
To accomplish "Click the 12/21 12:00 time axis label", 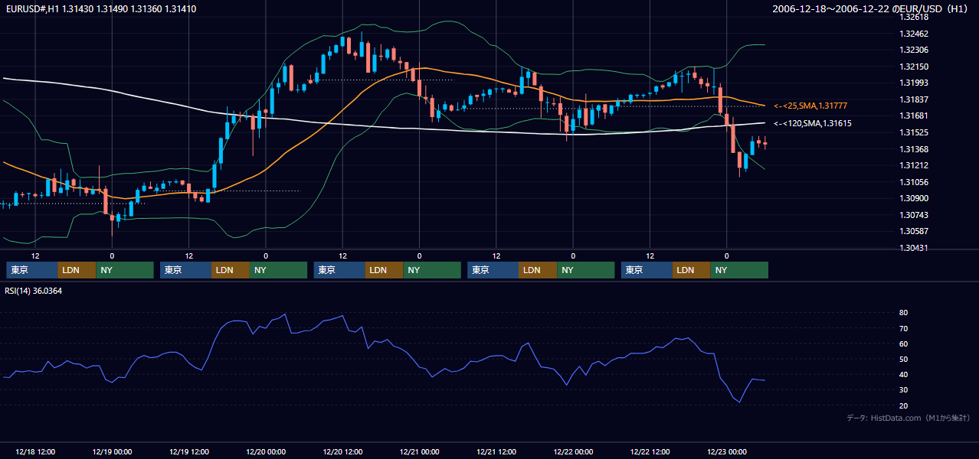I will coord(496,451).
